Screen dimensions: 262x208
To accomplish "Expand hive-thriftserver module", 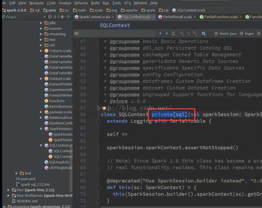I will [x=9, y=195].
